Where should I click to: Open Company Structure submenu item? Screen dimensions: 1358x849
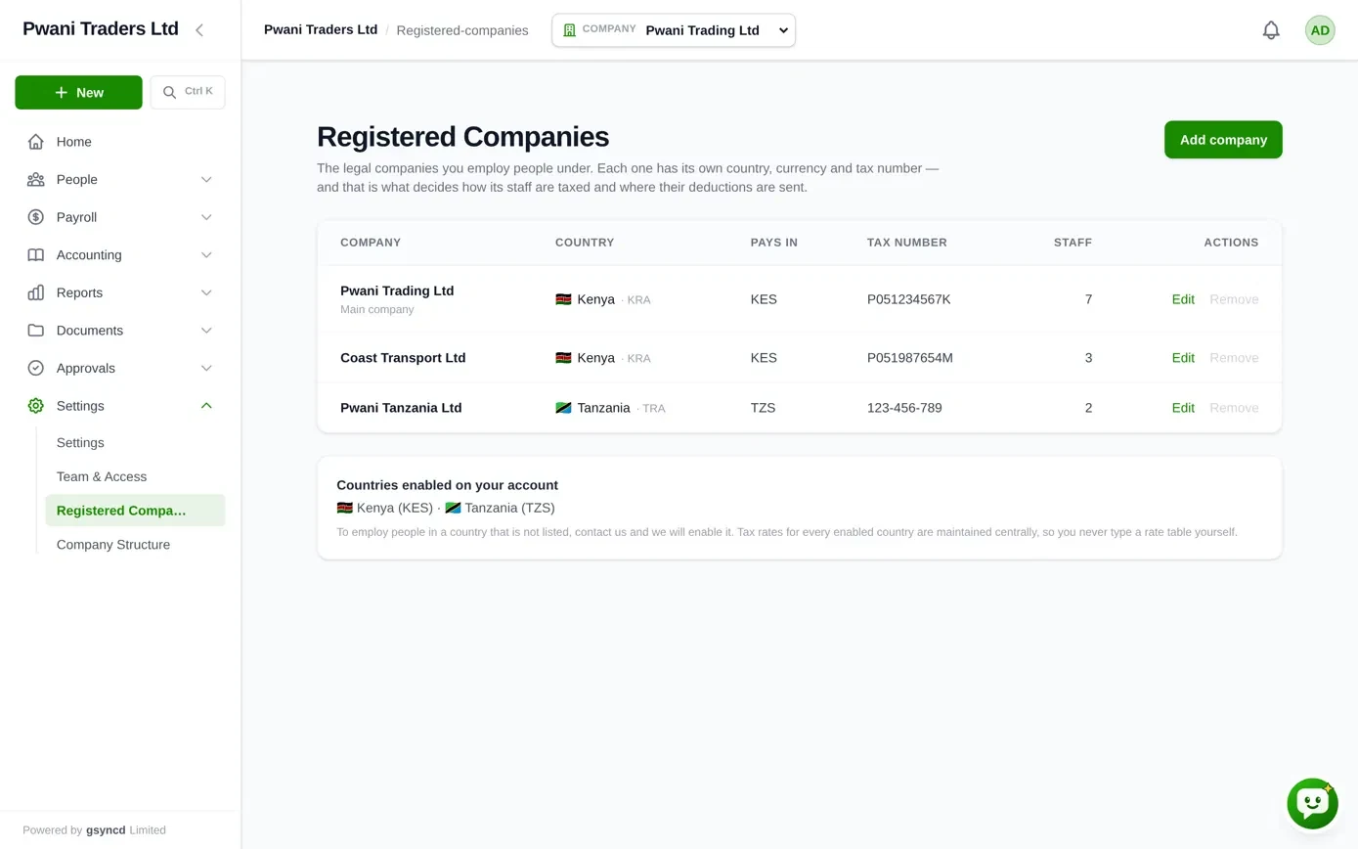point(135,545)
